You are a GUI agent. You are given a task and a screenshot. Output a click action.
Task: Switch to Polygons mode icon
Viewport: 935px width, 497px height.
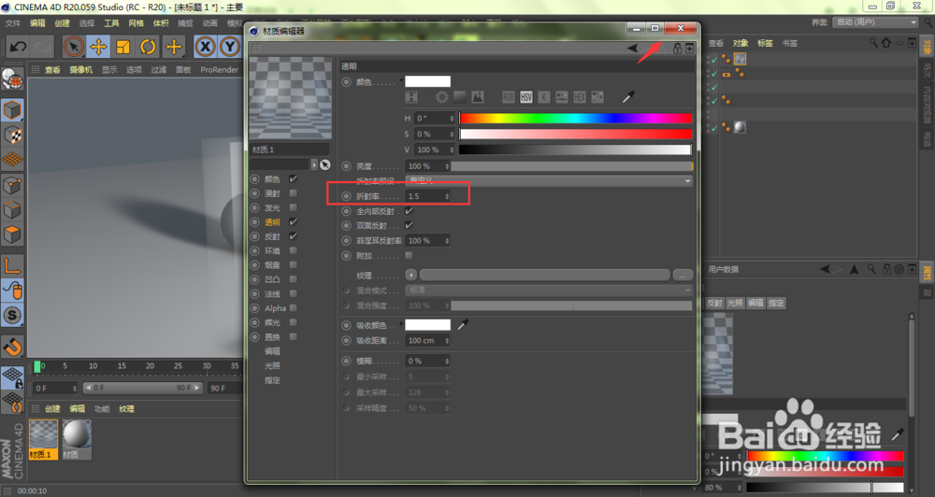pyautogui.click(x=12, y=234)
